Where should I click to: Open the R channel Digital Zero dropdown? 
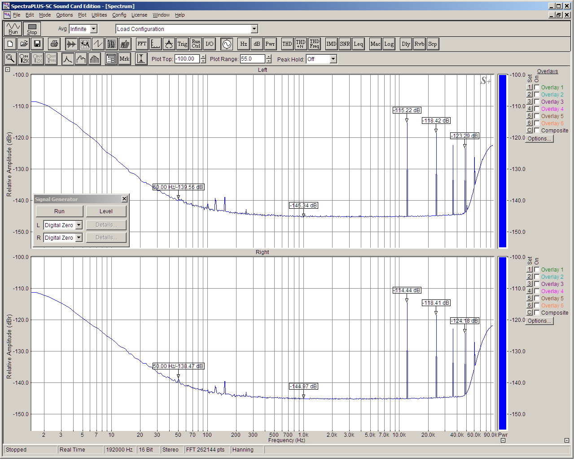(x=79, y=237)
